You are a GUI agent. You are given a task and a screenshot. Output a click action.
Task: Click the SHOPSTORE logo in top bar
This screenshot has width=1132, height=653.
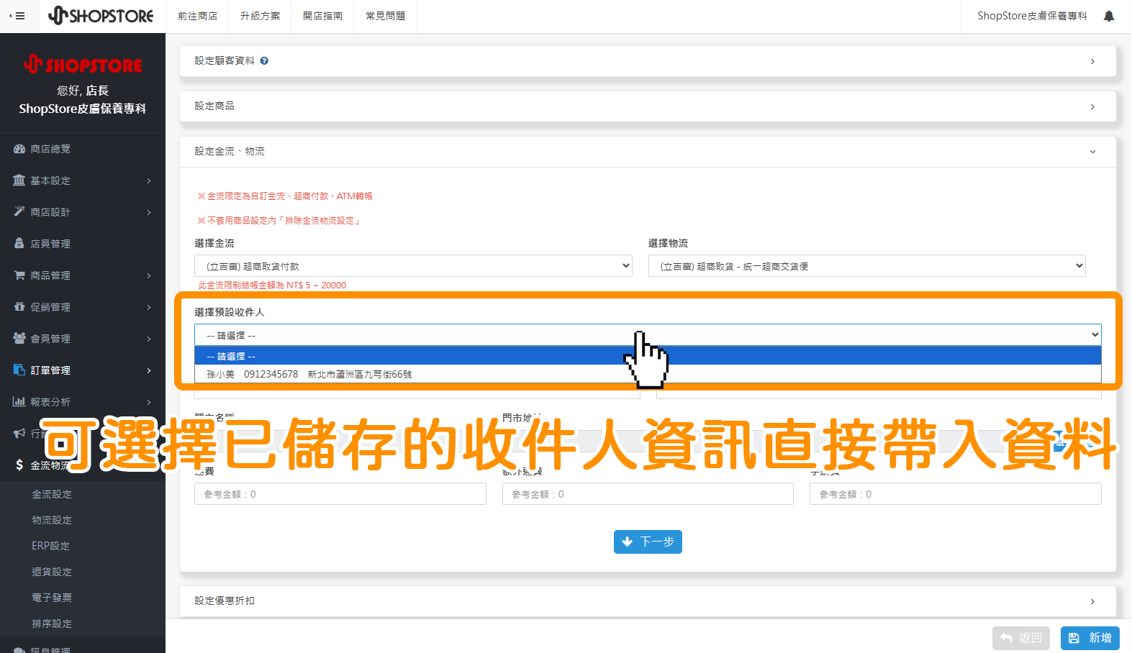coord(101,15)
